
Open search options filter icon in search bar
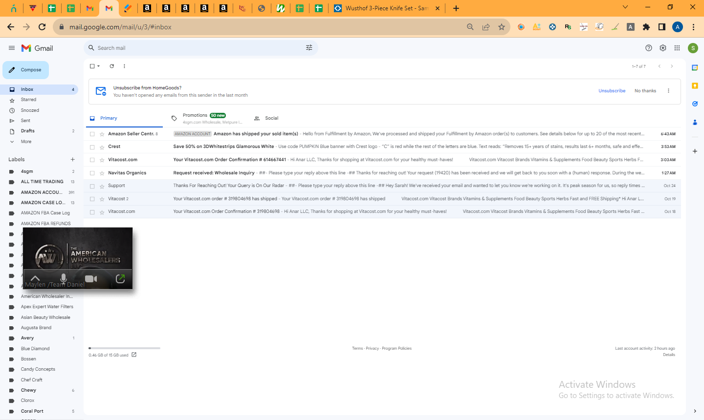click(309, 48)
